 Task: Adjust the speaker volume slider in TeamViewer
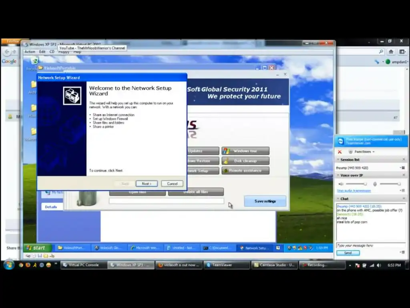[356, 184]
